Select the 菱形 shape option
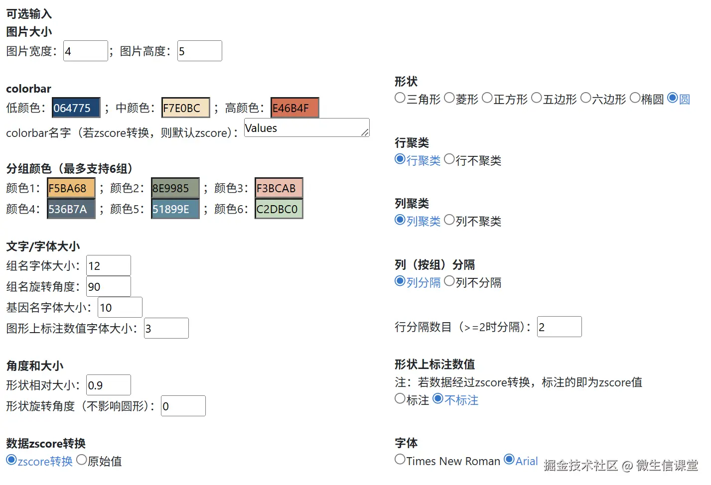The width and height of the screenshot is (711, 485). point(449,98)
